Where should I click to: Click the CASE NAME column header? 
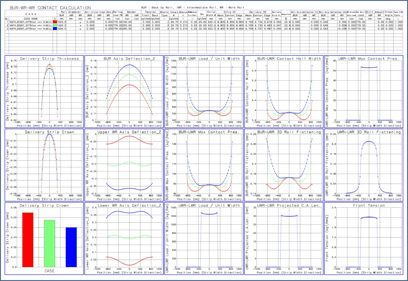click(31, 19)
